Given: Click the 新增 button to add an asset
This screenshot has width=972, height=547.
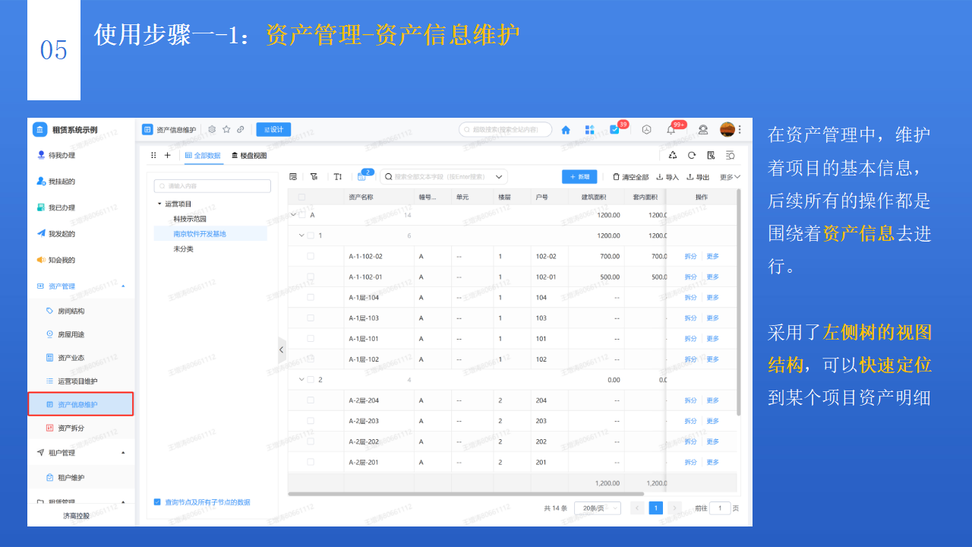Looking at the screenshot, I should 580,175.
